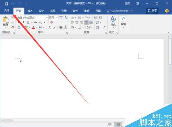The height and width of the screenshot is (127, 172).
Task: Toggle underline formatting
Action: pyautogui.click(x=28, y=22)
